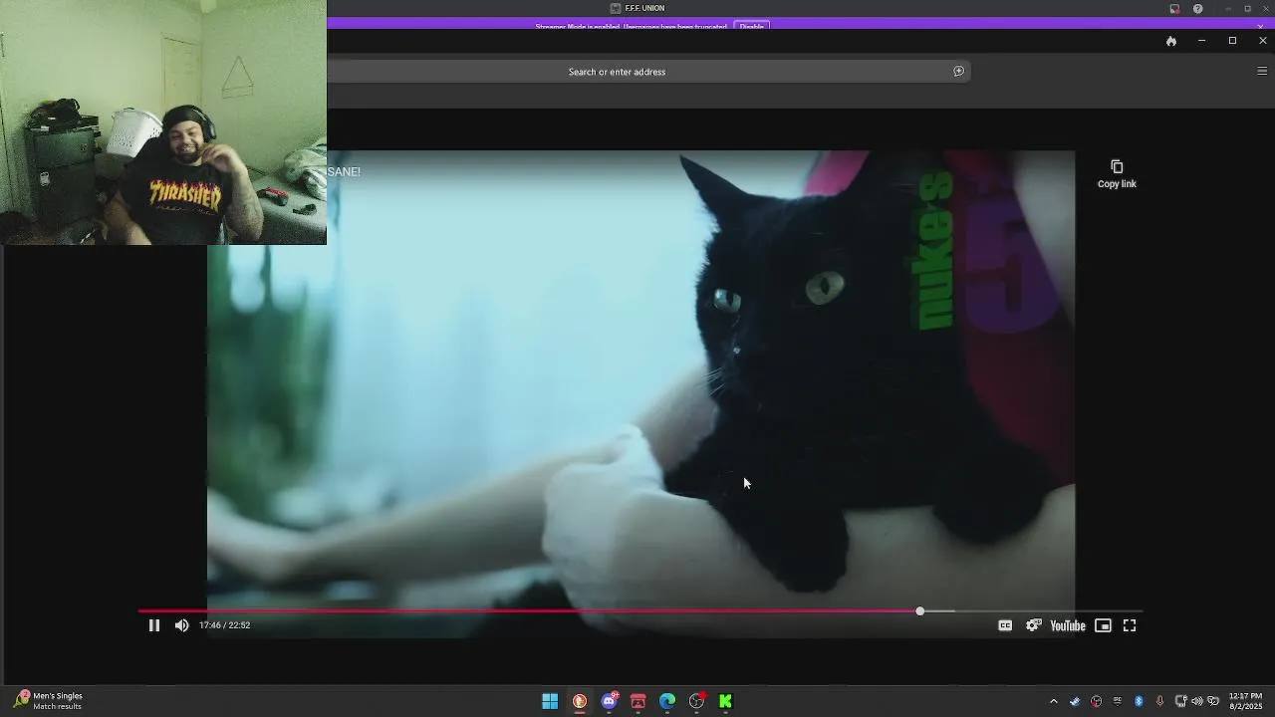1275x717 pixels.
Task: Click the microphone icon in system tray
Action: (x=1159, y=701)
